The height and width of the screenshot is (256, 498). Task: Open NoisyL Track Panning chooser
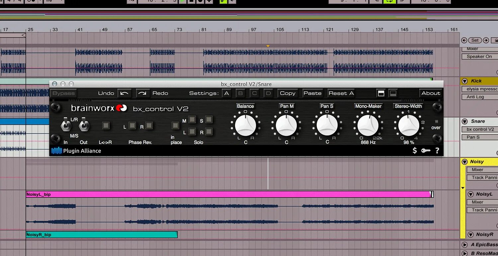(482, 210)
